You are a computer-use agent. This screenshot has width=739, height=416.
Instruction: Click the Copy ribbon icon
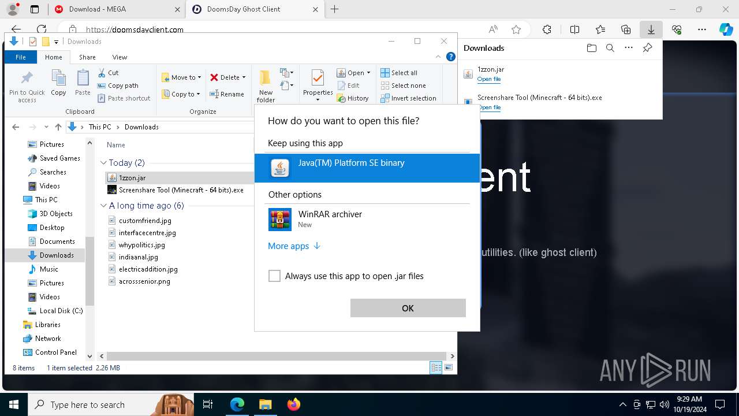(58, 83)
